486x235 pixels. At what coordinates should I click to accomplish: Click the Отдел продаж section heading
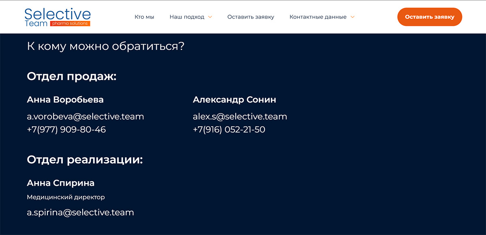[x=72, y=76]
